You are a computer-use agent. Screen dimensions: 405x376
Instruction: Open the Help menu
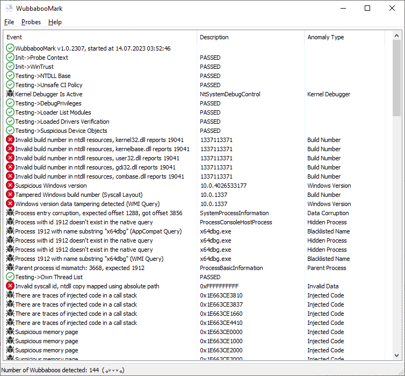55,22
